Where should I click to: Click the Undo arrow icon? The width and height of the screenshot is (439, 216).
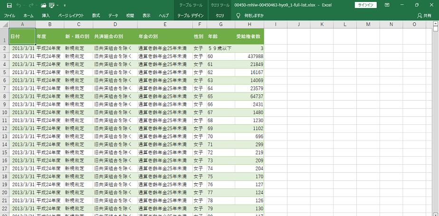[x=19, y=5]
